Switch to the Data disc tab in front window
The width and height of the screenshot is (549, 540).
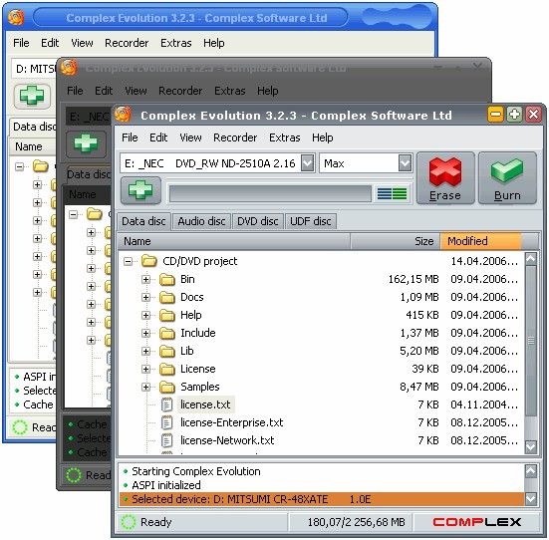[x=143, y=221]
